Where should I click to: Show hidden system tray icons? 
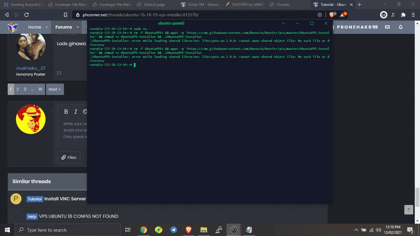[356, 230]
